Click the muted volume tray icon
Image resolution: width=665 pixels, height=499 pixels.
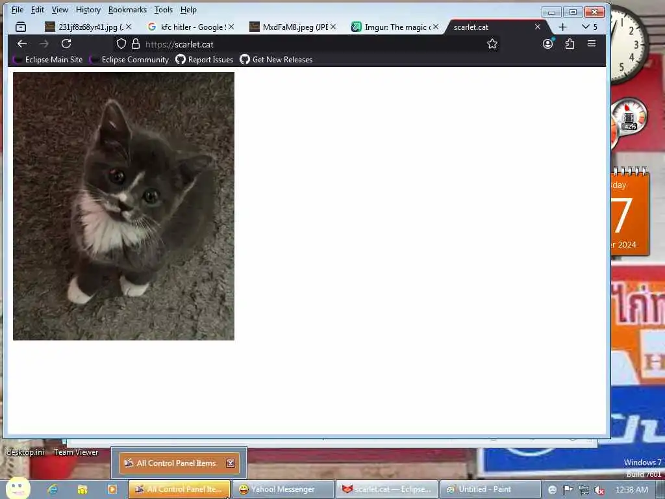tap(599, 490)
